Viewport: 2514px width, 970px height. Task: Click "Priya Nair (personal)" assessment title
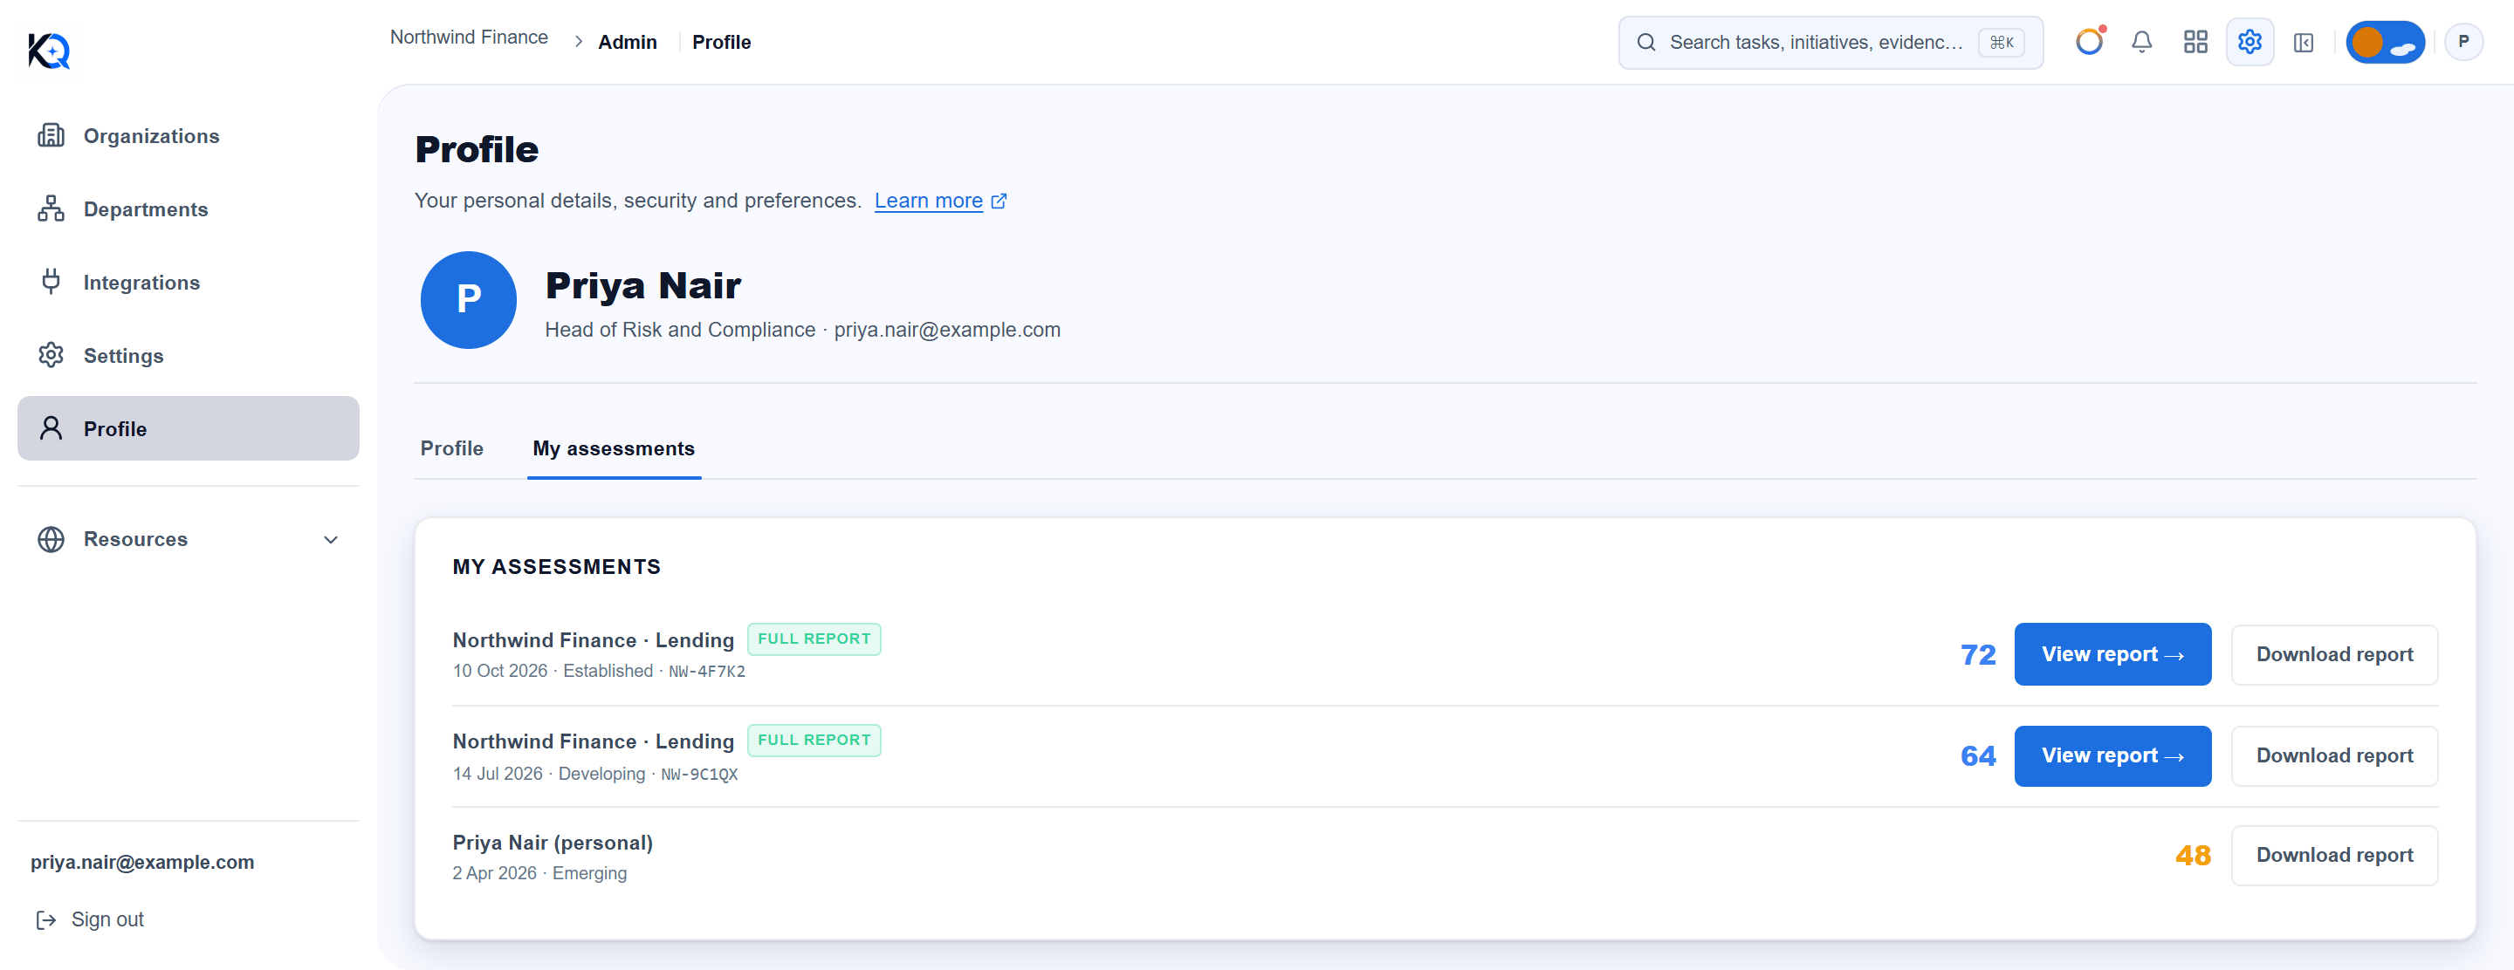coord(553,843)
